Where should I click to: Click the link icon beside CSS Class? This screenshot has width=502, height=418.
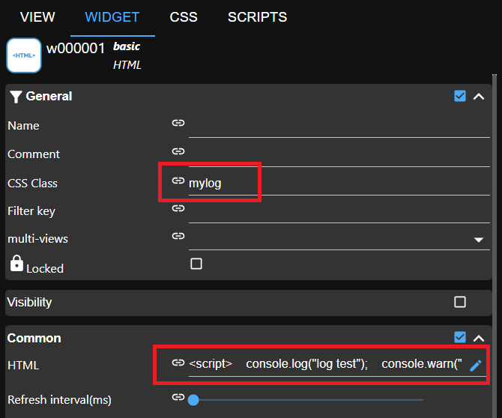[x=178, y=181]
